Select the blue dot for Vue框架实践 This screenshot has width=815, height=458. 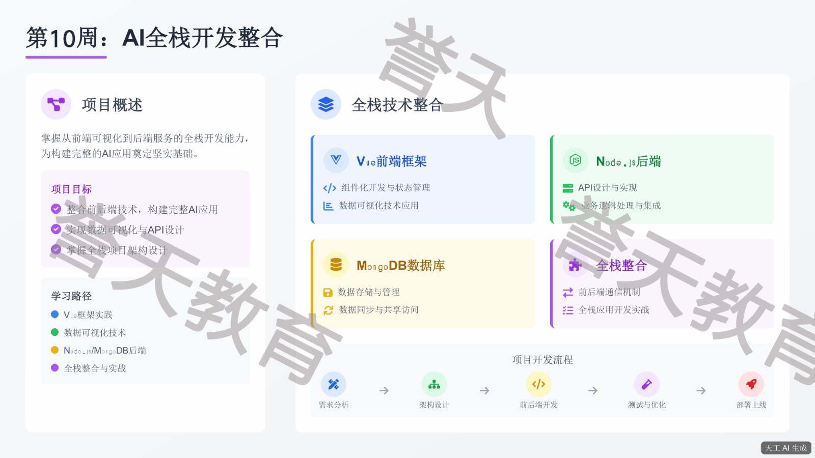pyautogui.click(x=55, y=314)
